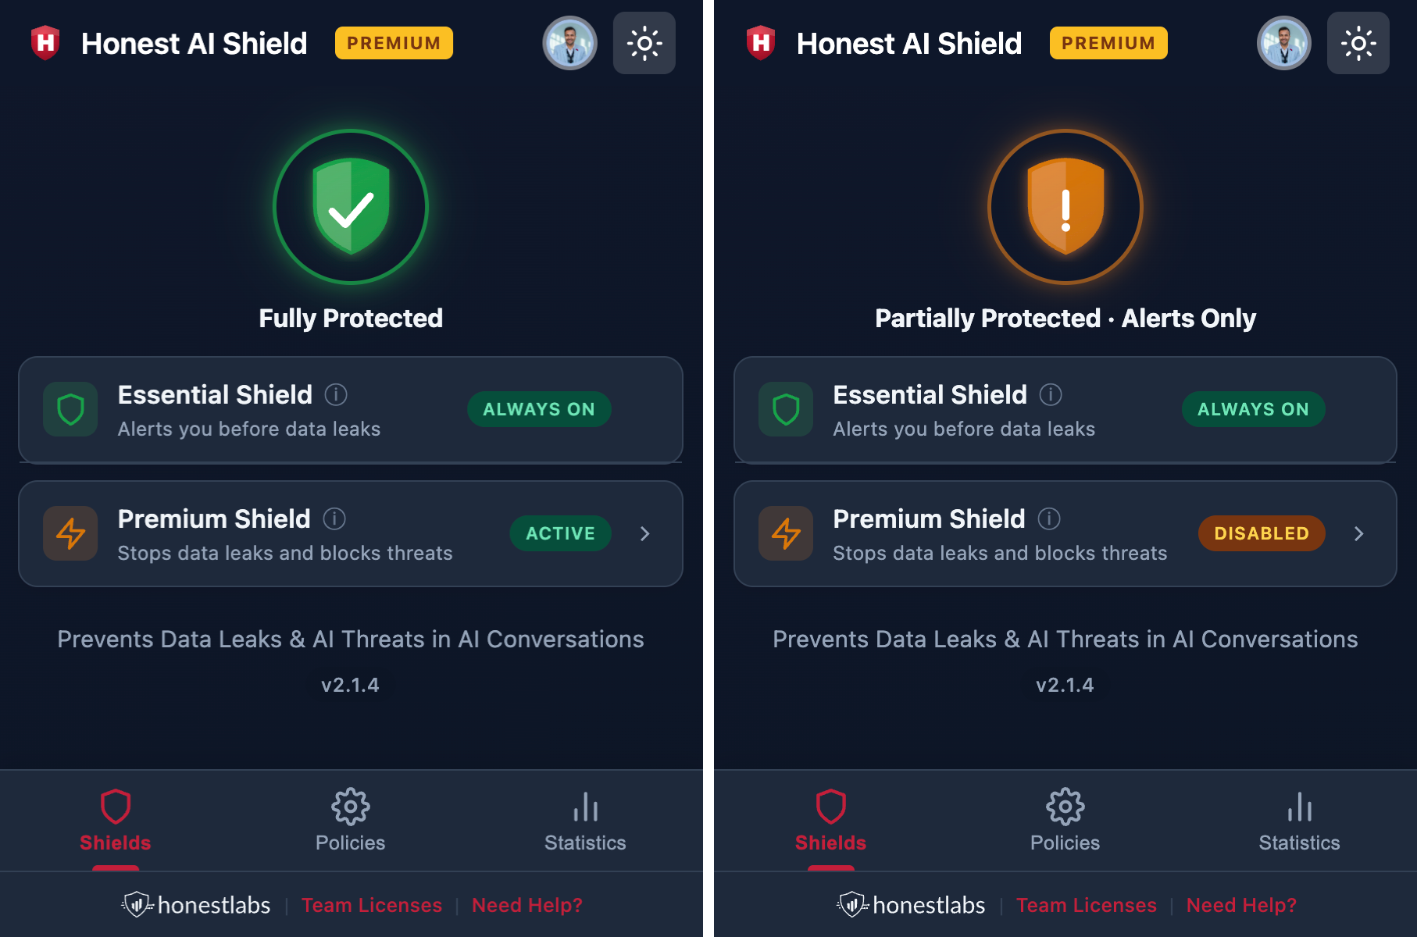Click the green checkmark shield status icon
Viewport: 1417px width, 937px height.
pyautogui.click(x=351, y=207)
